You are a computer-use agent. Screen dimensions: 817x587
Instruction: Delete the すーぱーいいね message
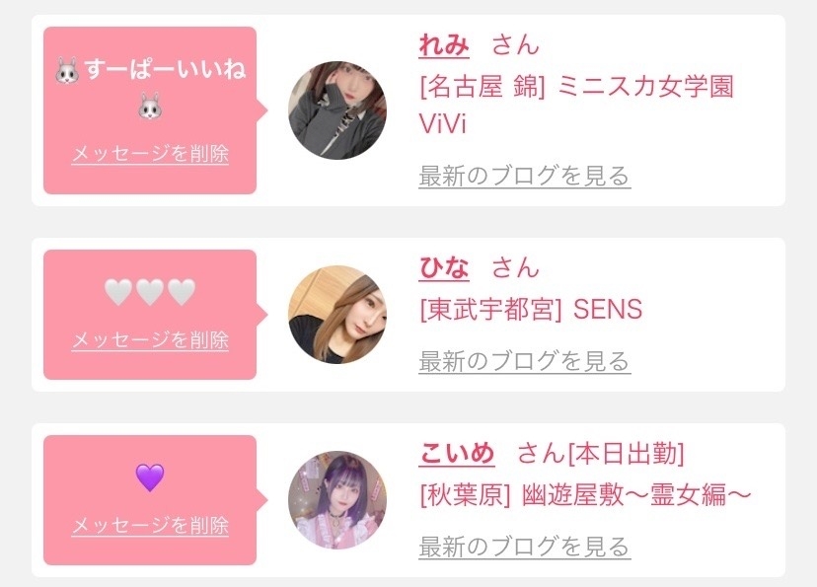150,154
